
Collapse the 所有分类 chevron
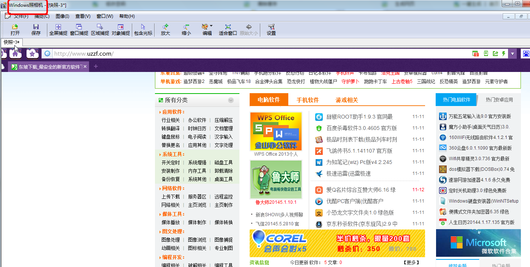click(x=231, y=100)
